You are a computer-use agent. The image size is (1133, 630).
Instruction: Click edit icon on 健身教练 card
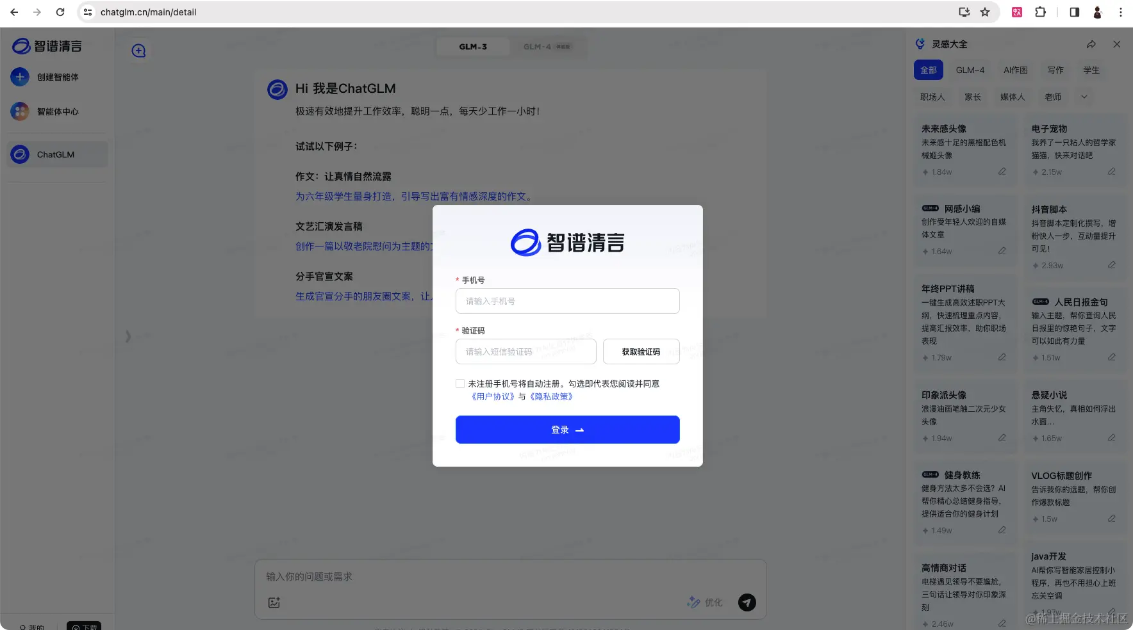[1002, 530]
